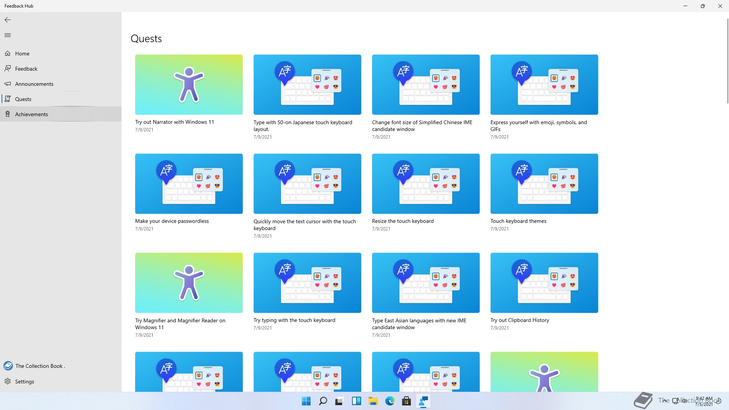The width and height of the screenshot is (729, 410).
Task: Click the vertical scrollbar on the right
Action: coord(727,61)
